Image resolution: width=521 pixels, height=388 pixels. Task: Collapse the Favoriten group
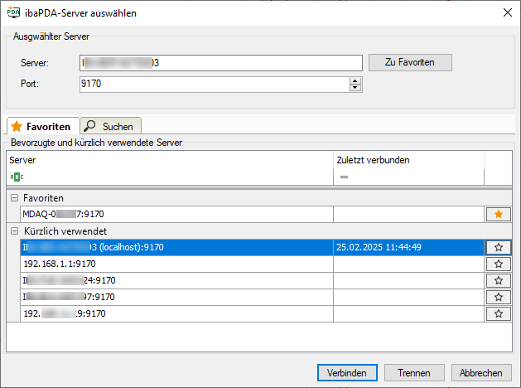(14, 198)
